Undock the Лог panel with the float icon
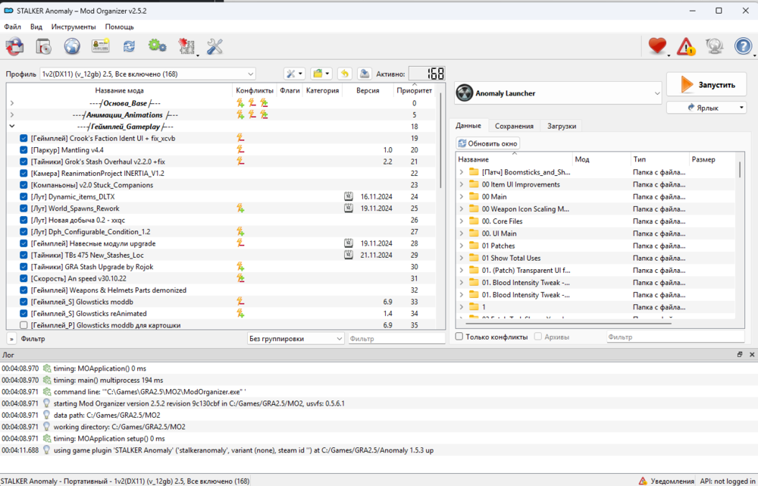 (x=740, y=355)
